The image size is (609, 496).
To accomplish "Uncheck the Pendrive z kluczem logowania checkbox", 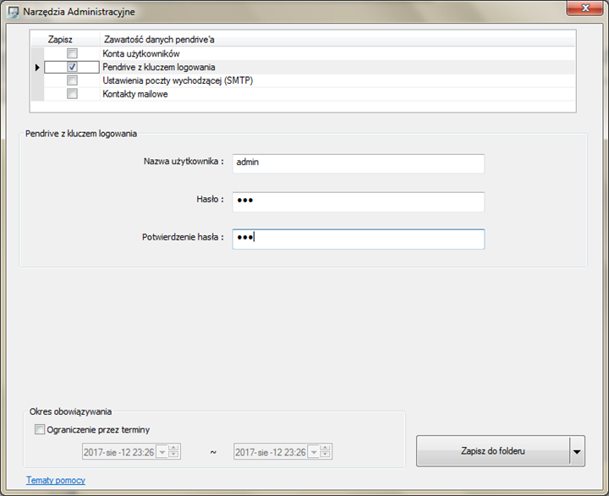I will (72, 67).
